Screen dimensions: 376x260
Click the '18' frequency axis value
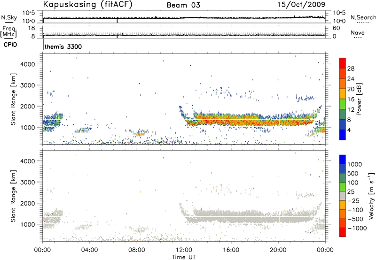pyautogui.click(x=31, y=28)
